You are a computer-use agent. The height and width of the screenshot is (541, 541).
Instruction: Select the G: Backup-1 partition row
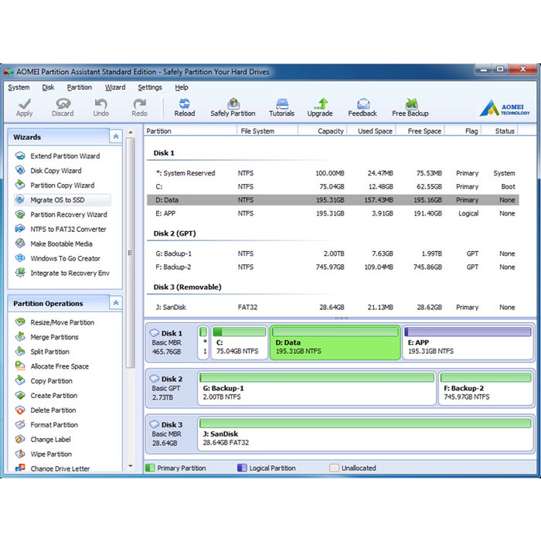[333, 253]
